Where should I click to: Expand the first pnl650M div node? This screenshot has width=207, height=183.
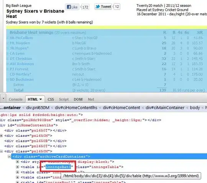(1, 136)
